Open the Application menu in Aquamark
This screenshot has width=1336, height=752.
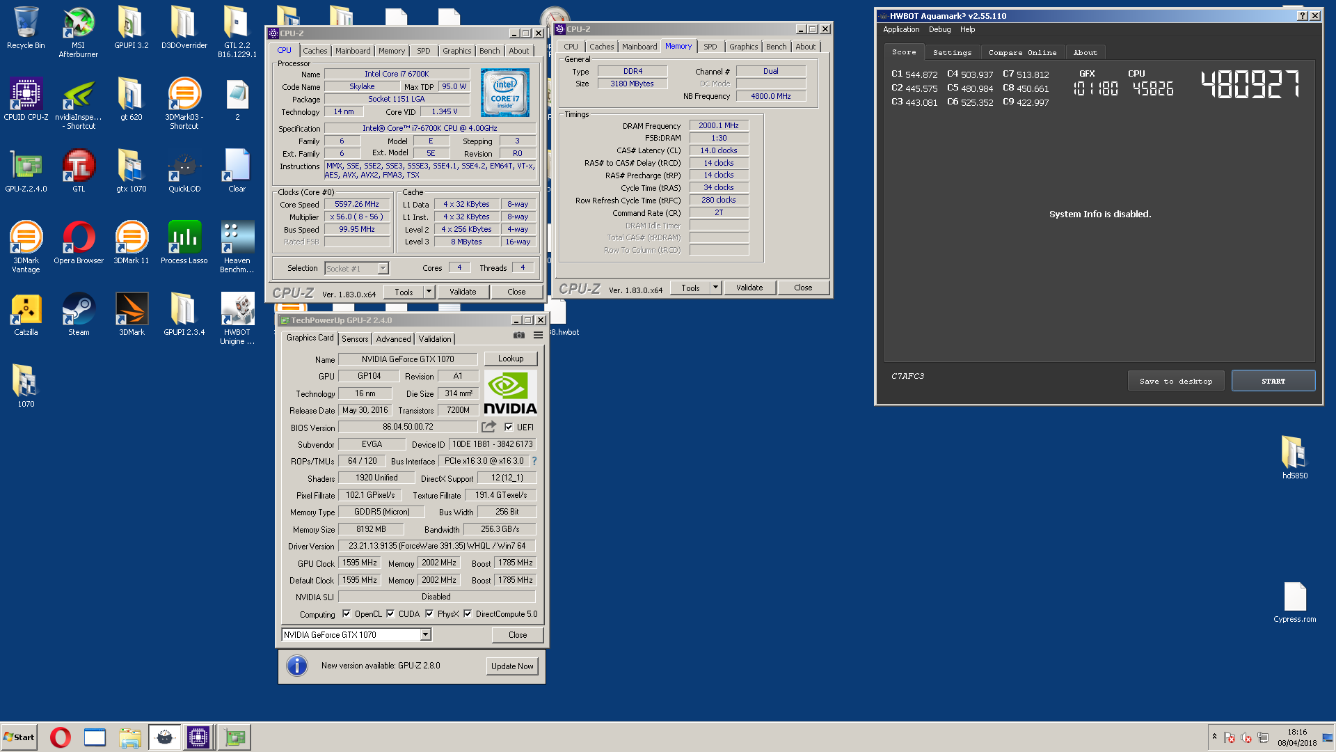(901, 30)
